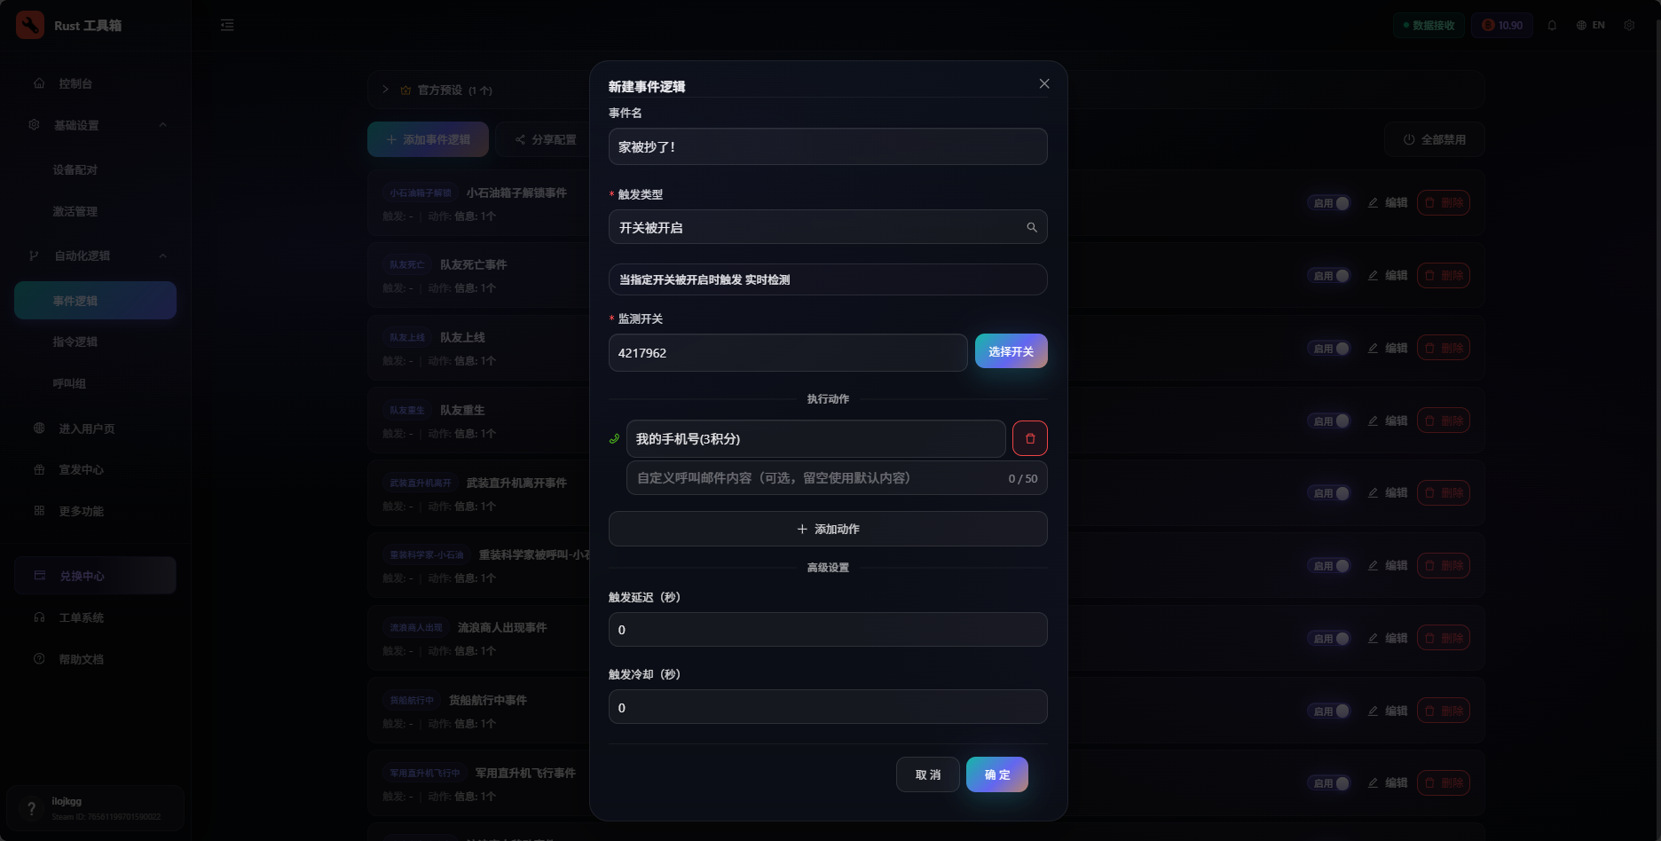Viewport: 1661px width, 841px height.
Task: Click the search icon in 触发类型 field
Action: [1032, 227]
